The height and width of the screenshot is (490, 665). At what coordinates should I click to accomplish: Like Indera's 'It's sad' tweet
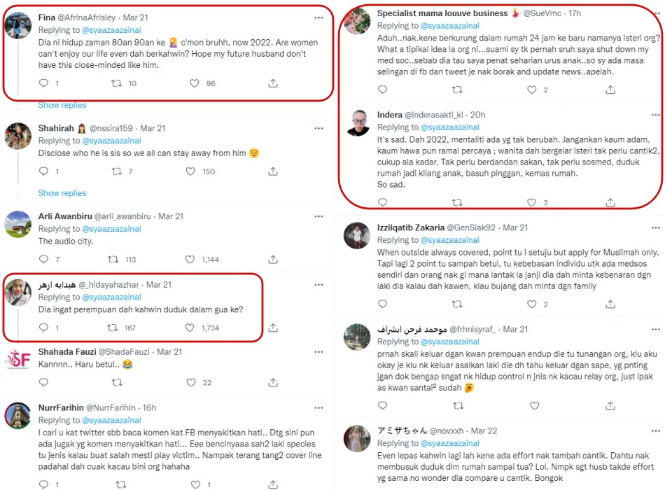(532, 203)
